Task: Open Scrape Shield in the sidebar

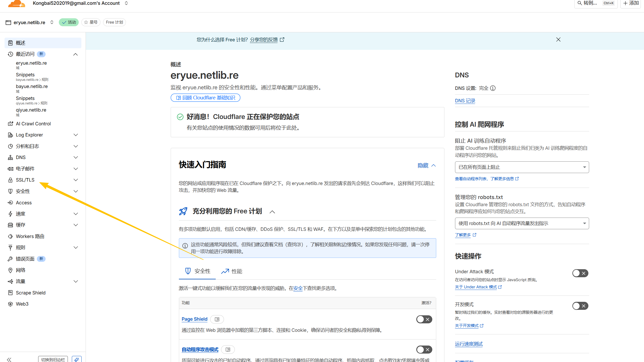Action: click(30, 293)
